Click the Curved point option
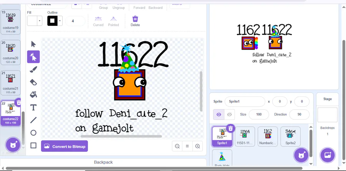 pos(98,21)
